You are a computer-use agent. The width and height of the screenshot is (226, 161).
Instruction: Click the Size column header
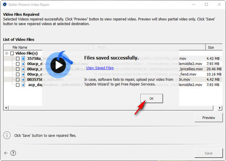214,47
